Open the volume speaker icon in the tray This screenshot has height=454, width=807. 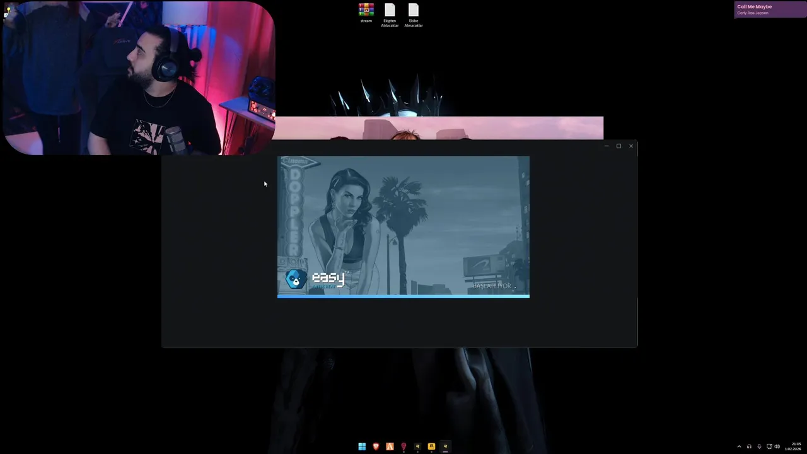point(777,446)
